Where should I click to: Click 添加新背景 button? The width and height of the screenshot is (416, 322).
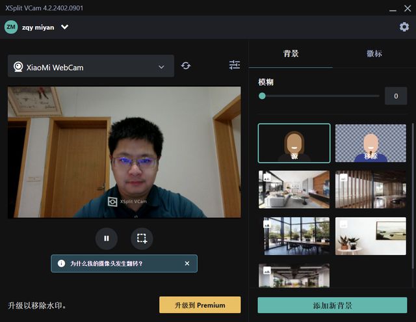(x=332, y=305)
